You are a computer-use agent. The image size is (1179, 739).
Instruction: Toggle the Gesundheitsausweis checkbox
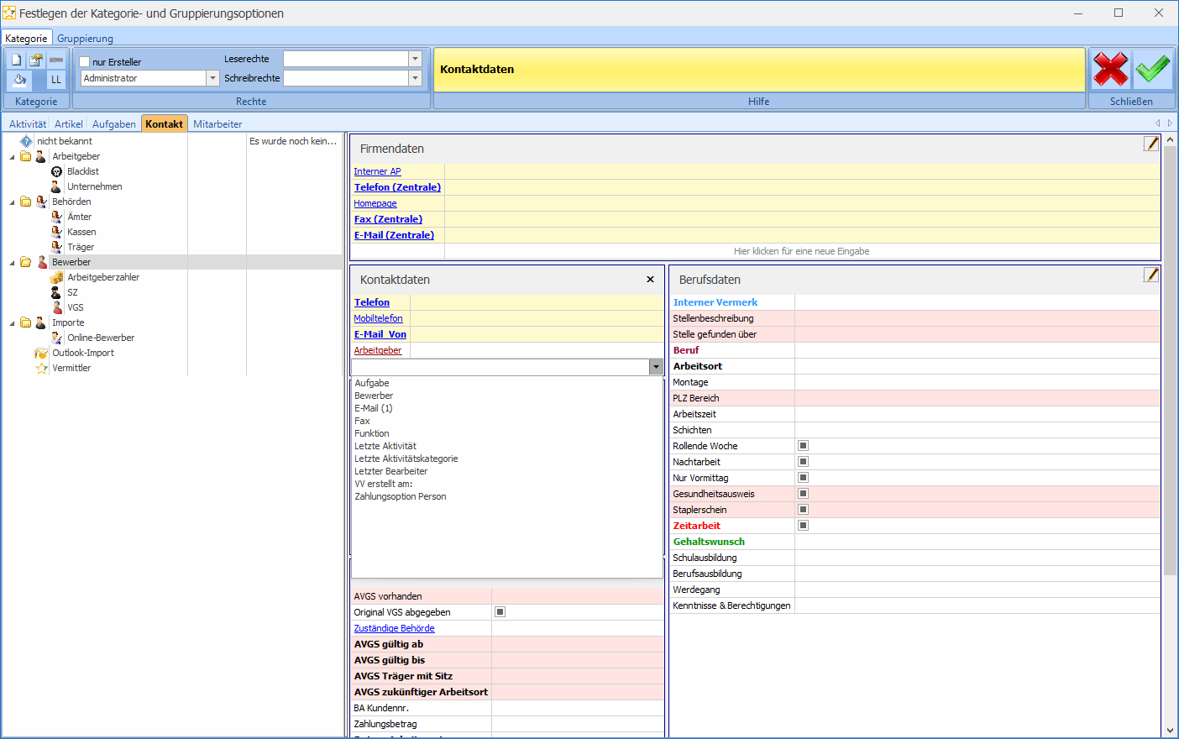[x=803, y=494]
